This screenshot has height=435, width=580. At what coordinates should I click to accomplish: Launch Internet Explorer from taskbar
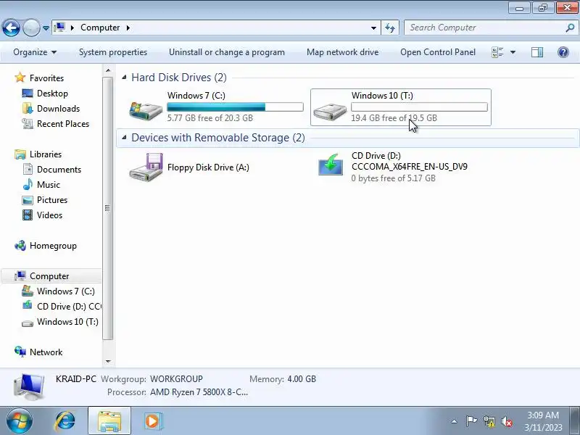[x=65, y=421]
